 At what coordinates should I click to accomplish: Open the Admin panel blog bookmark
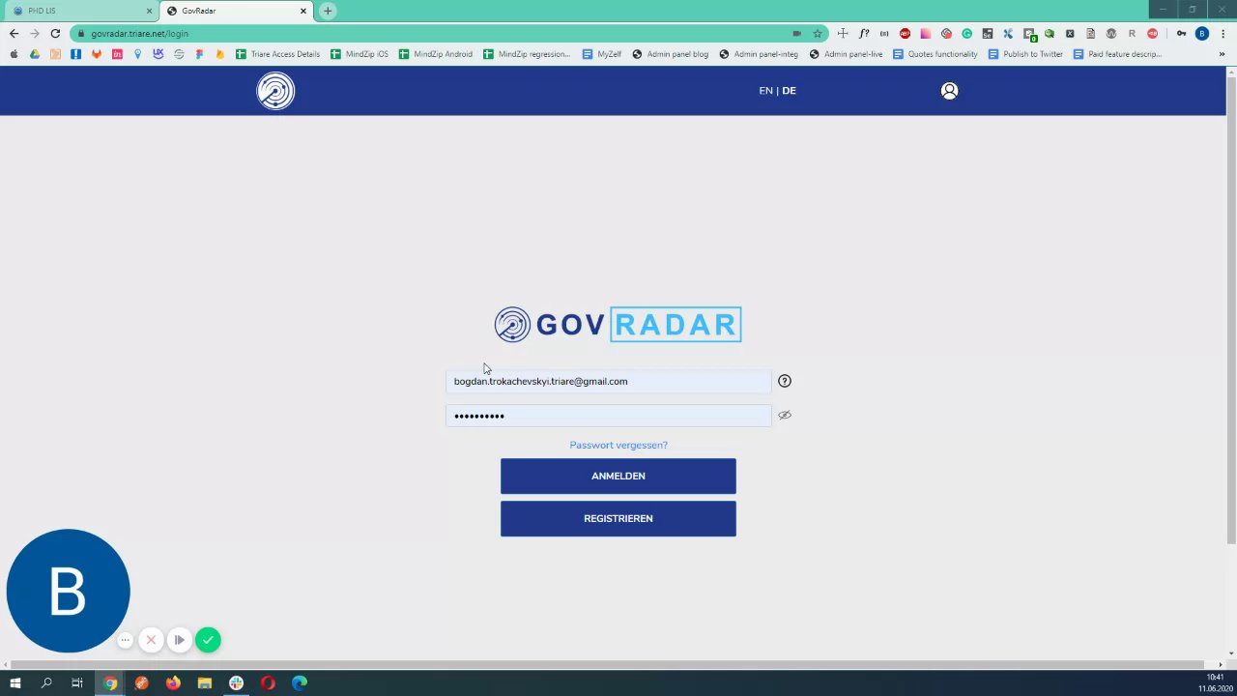pyautogui.click(x=671, y=54)
